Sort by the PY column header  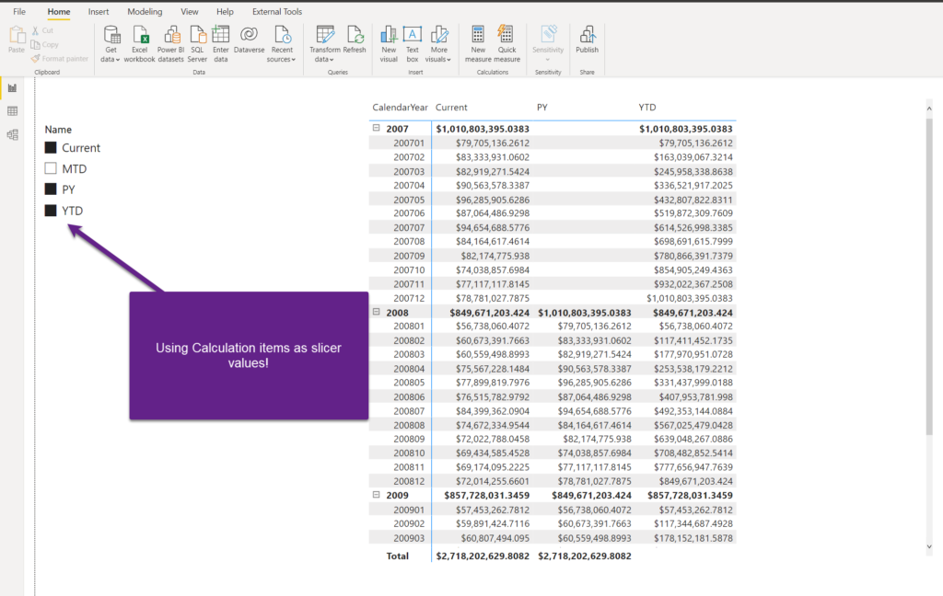pos(541,108)
